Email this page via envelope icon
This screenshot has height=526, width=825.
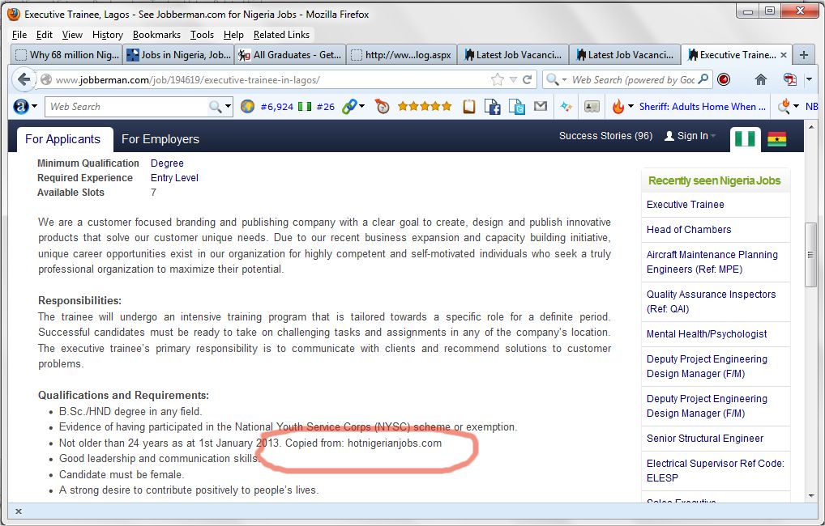(x=541, y=106)
